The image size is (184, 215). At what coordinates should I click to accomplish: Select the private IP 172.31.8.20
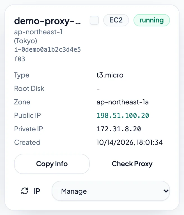(x=119, y=129)
